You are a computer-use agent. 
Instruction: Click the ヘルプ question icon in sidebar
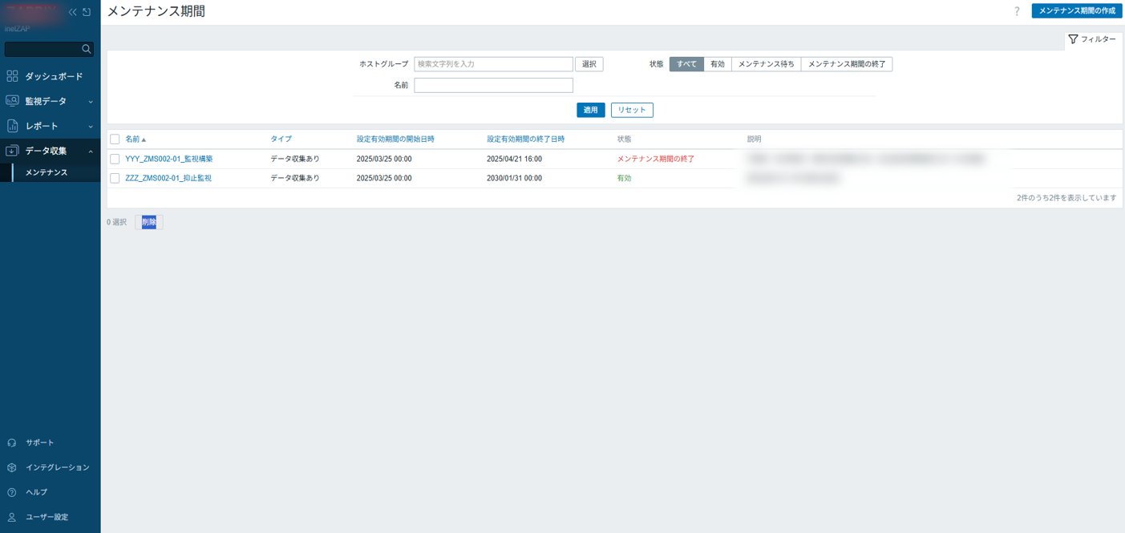coord(12,492)
